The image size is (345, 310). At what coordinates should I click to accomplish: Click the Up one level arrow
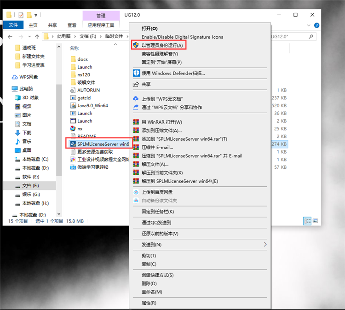(x=37, y=36)
